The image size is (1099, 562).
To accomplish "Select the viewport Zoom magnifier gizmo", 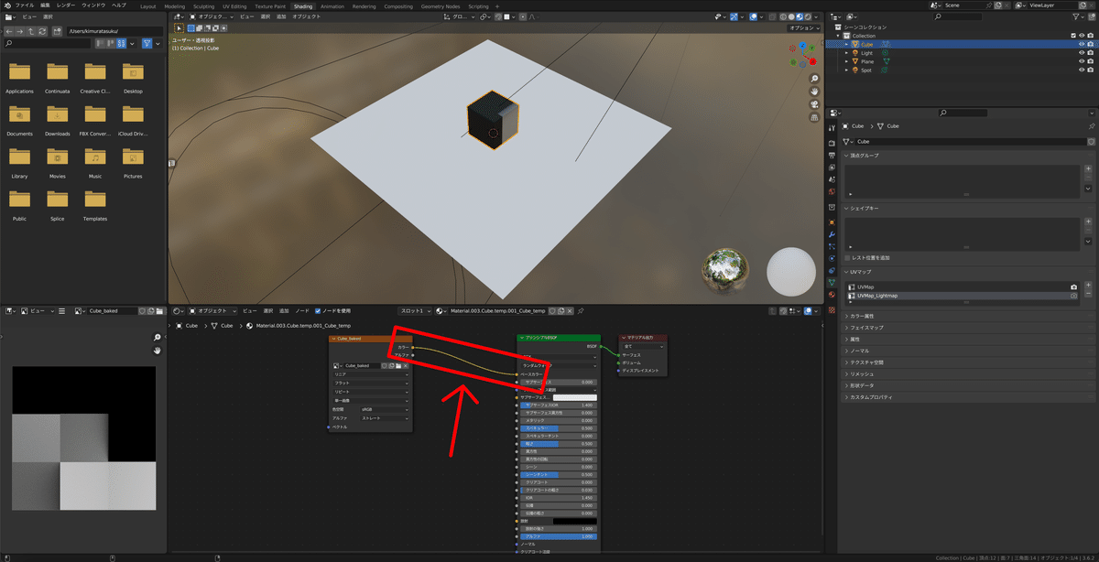I will tap(814, 80).
